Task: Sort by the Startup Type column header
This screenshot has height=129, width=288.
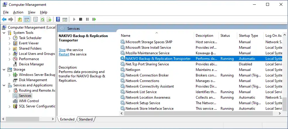Action: coord(250,36)
